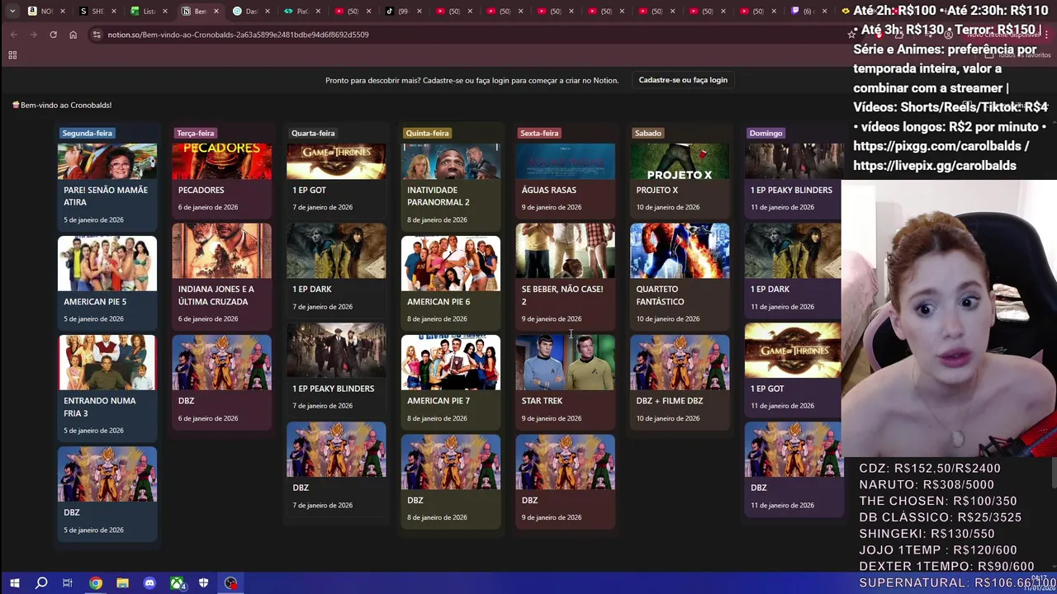
Task: Open Task View on the taskbar
Action: [68, 583]
